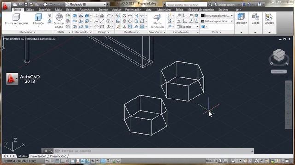Toggle Snap mode in the status bar
This screenshot has width=295, height=165.
(x=53, y=161)
